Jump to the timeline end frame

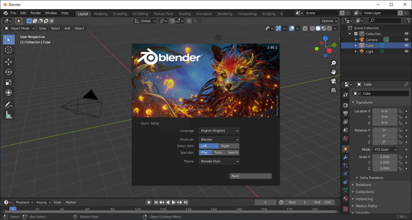[186, 202]
